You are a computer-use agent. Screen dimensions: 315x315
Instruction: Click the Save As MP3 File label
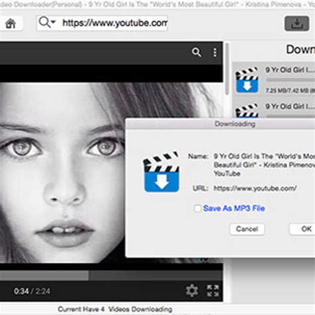[x=234, y=208]
